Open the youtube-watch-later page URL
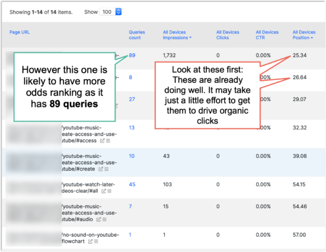 [x=88, y=188]
